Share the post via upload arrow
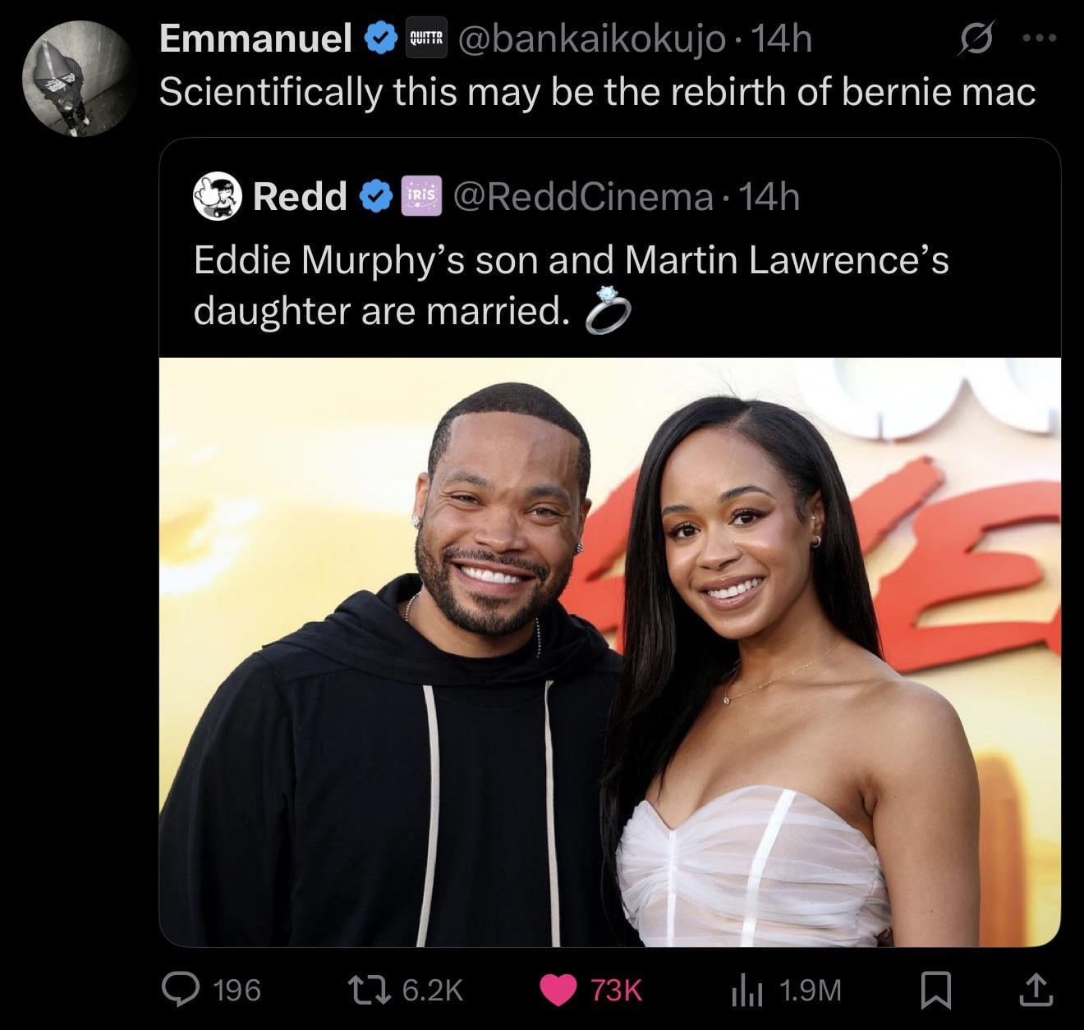This screenshot has height=1030, width=1084. click(1036, 990)
